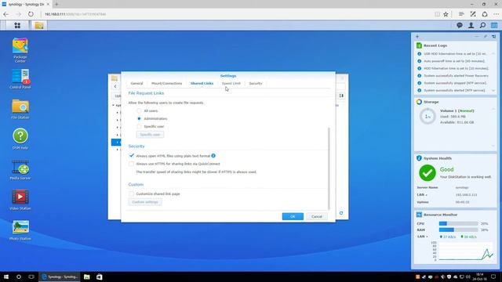The image size is (502, 282).
Task: Refresh the browser page
Action: pos(31,14)
